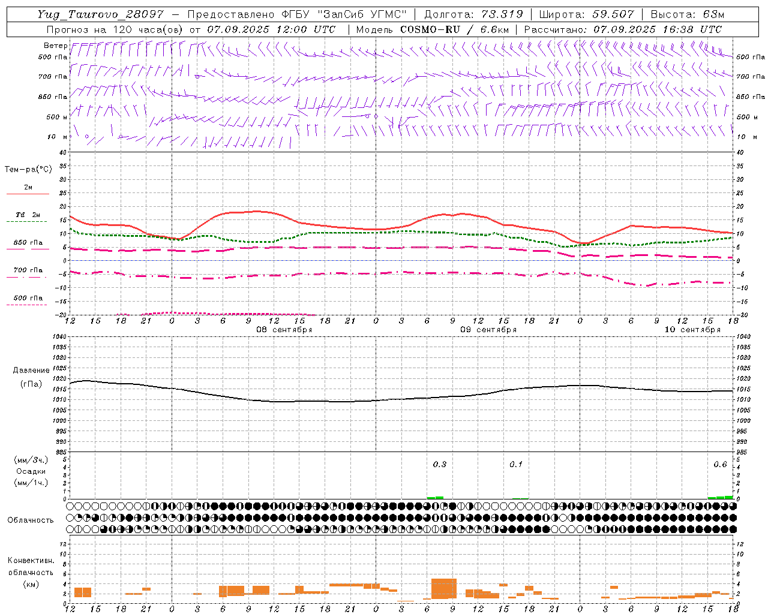Select the provider text ФГБУ "ЗапСиб УГМС"
This screenshot has height=614, width=768.
coord(344,14)
